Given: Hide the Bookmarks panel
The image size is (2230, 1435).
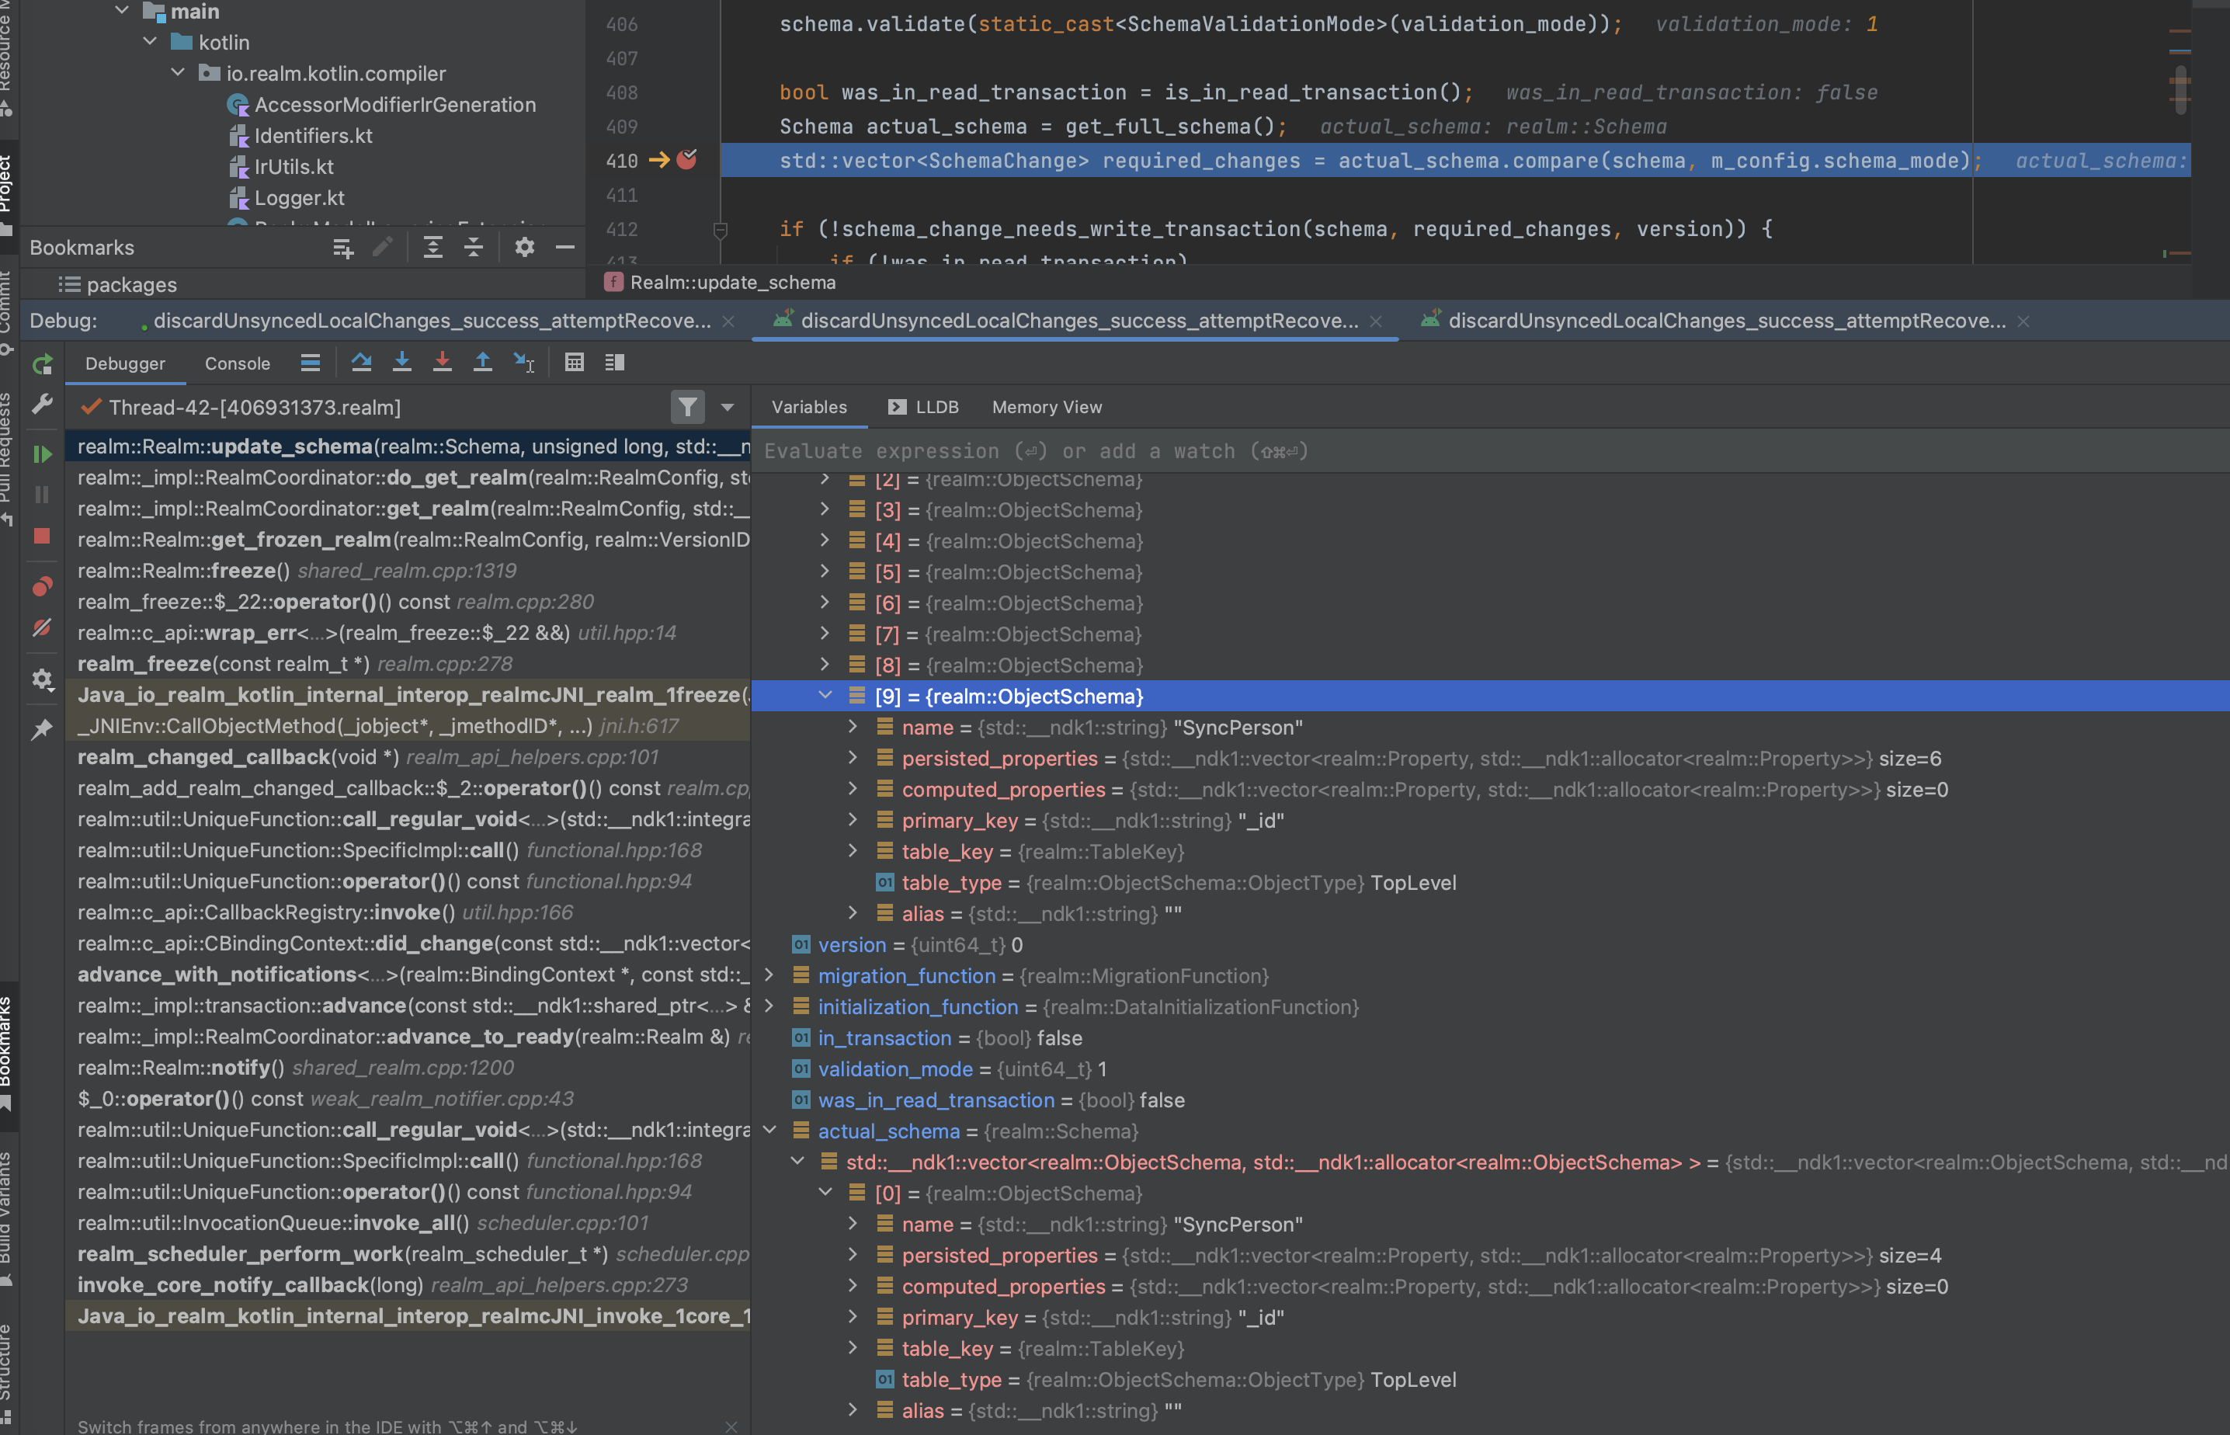Looking at the screenshot, I should click(x=564, y=247).
